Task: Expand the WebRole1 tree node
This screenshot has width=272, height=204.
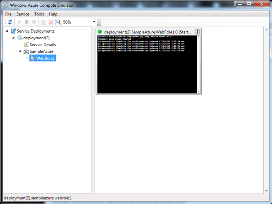Action: coord(26,58)
